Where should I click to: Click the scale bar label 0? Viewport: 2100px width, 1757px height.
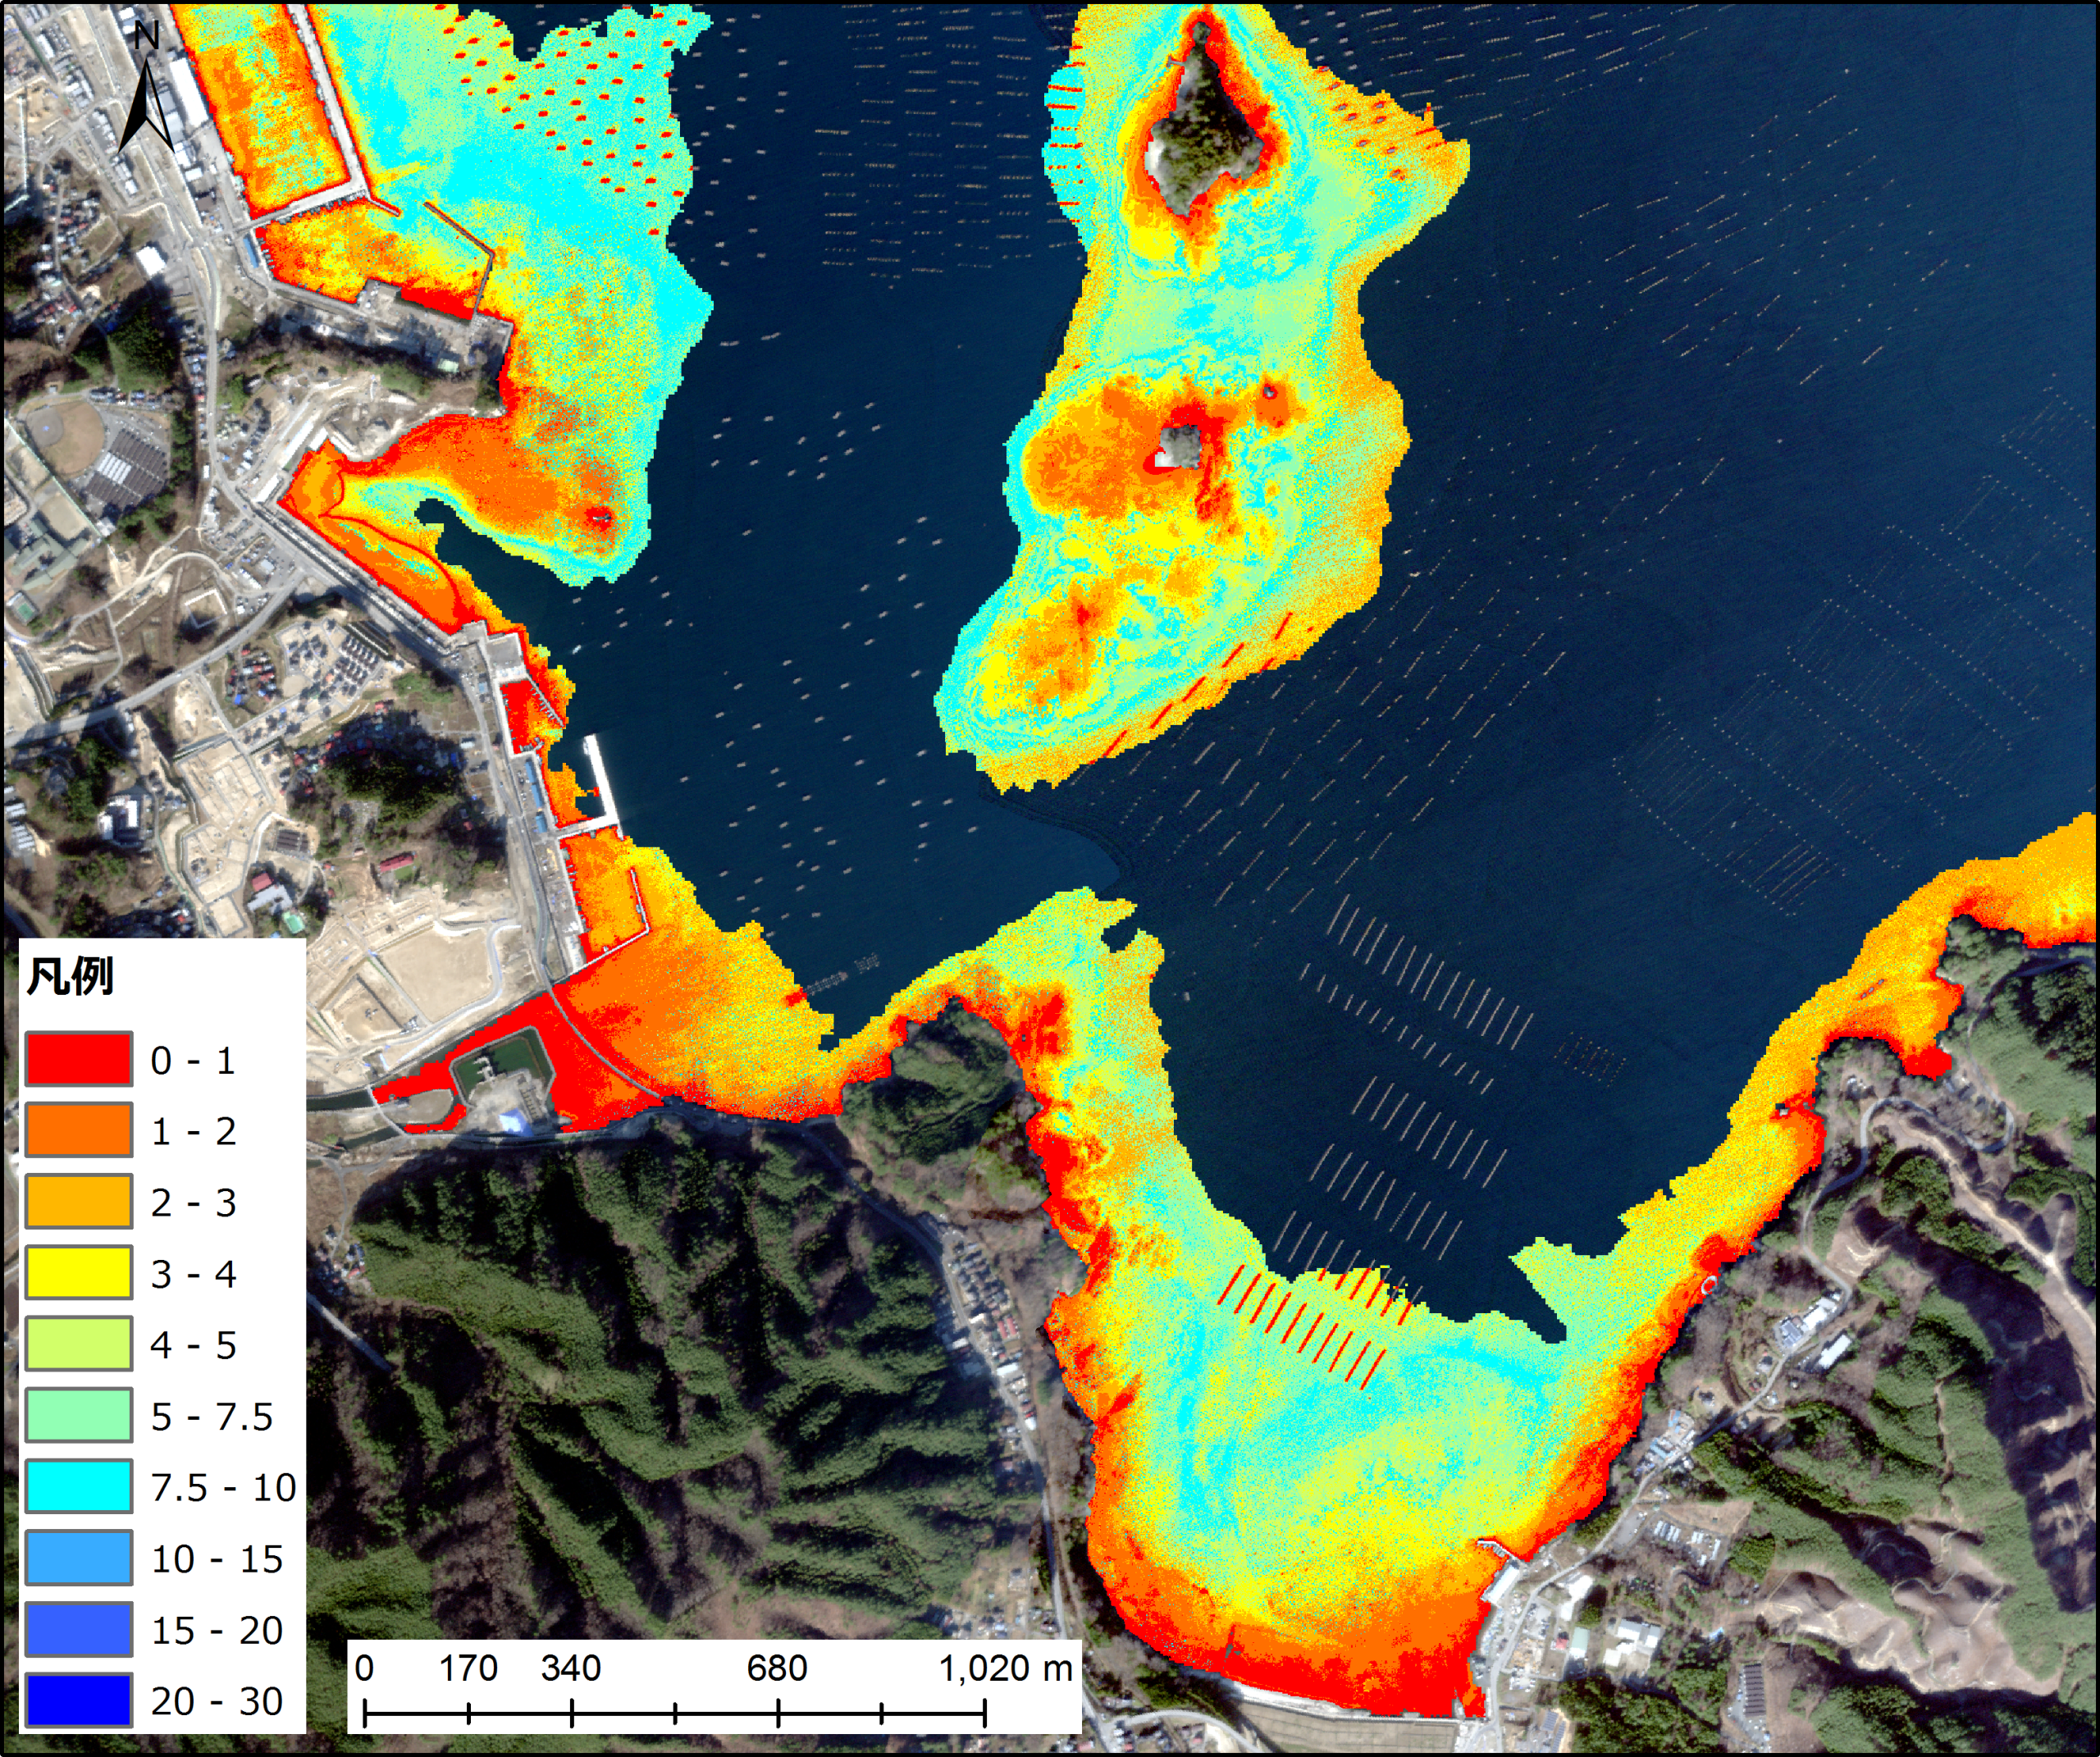point(365,1668)
